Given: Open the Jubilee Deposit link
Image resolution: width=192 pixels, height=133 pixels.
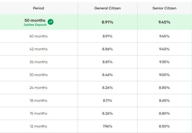Looking at the screenshot, I should 35,25.
